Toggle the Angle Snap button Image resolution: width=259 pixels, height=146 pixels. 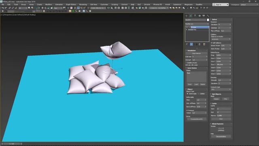[x=78, y=8]
